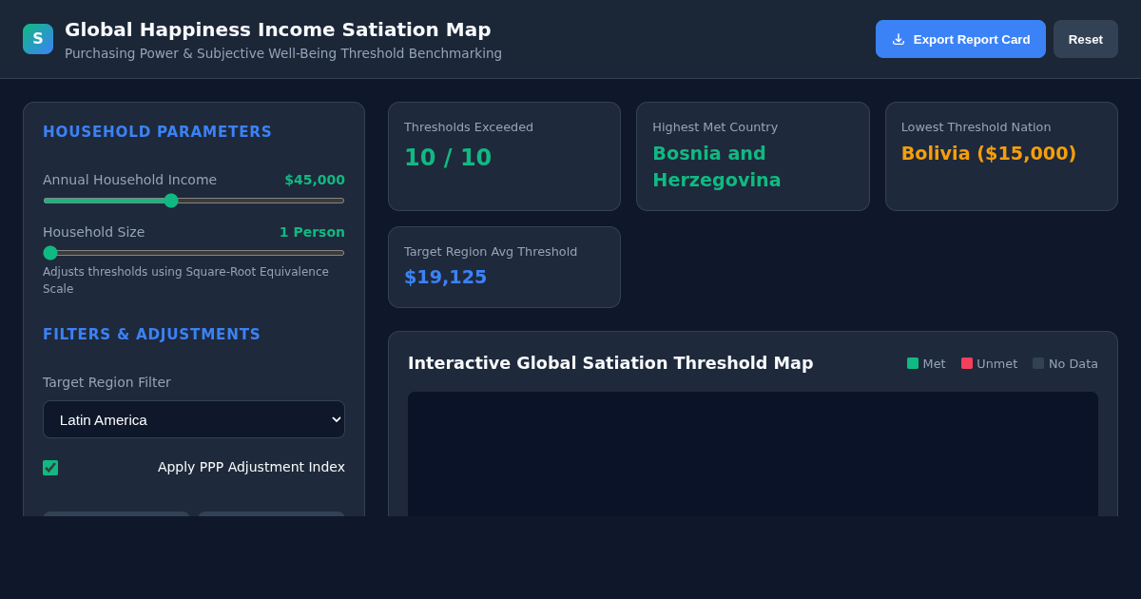Click the Met legend green swatch

pos(913,363)
